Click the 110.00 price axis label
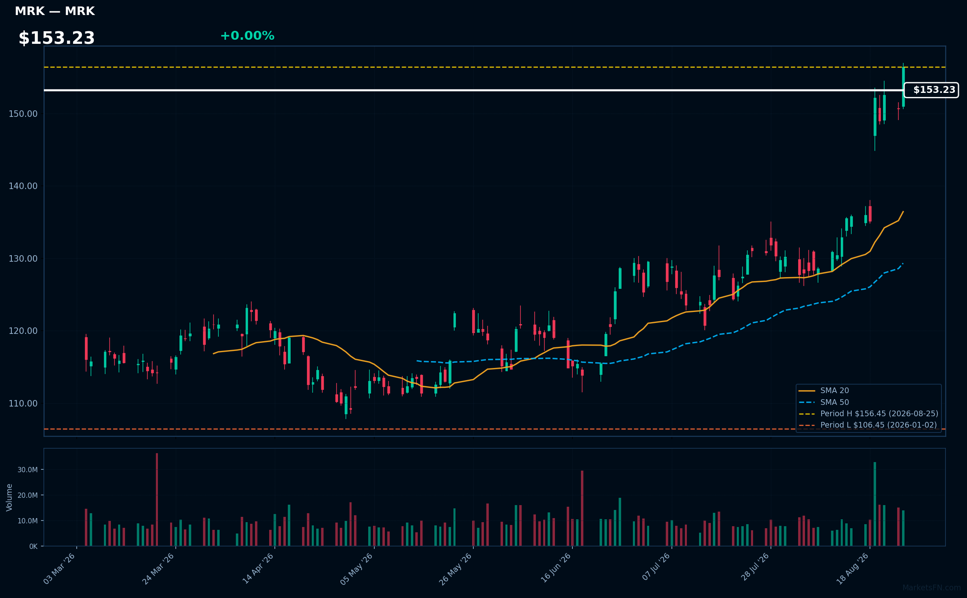This screenshot has width=967, height=598. click(x=23, y=404)
